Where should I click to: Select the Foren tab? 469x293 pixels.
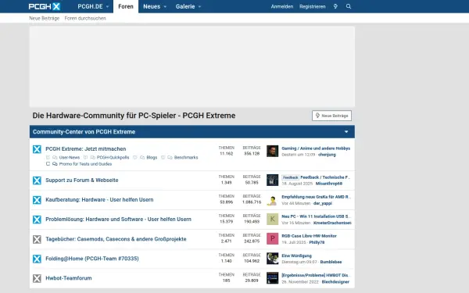[126, 6]
